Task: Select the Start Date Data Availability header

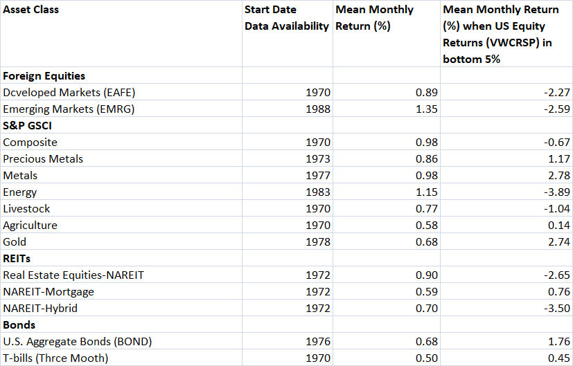Action: pyautogui.click(x=286, y=18)
